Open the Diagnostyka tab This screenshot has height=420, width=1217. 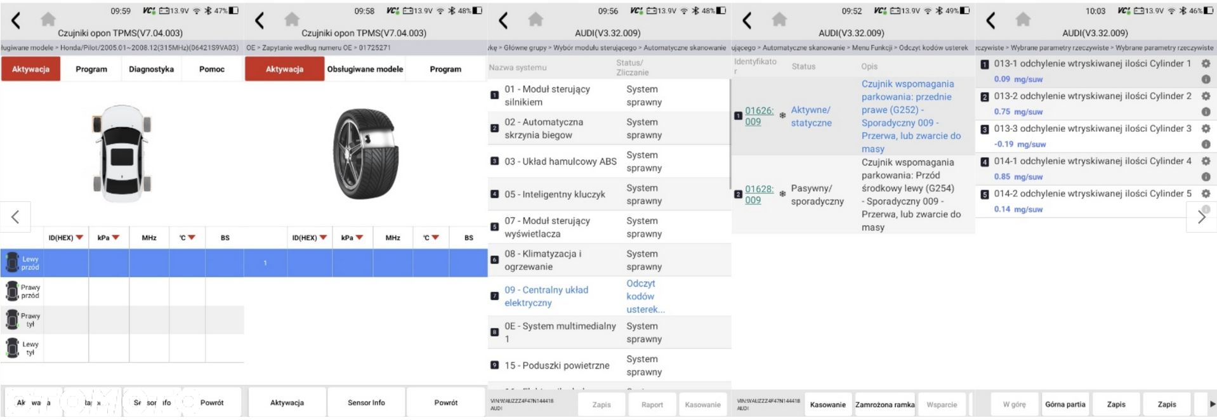click(151, 69)
